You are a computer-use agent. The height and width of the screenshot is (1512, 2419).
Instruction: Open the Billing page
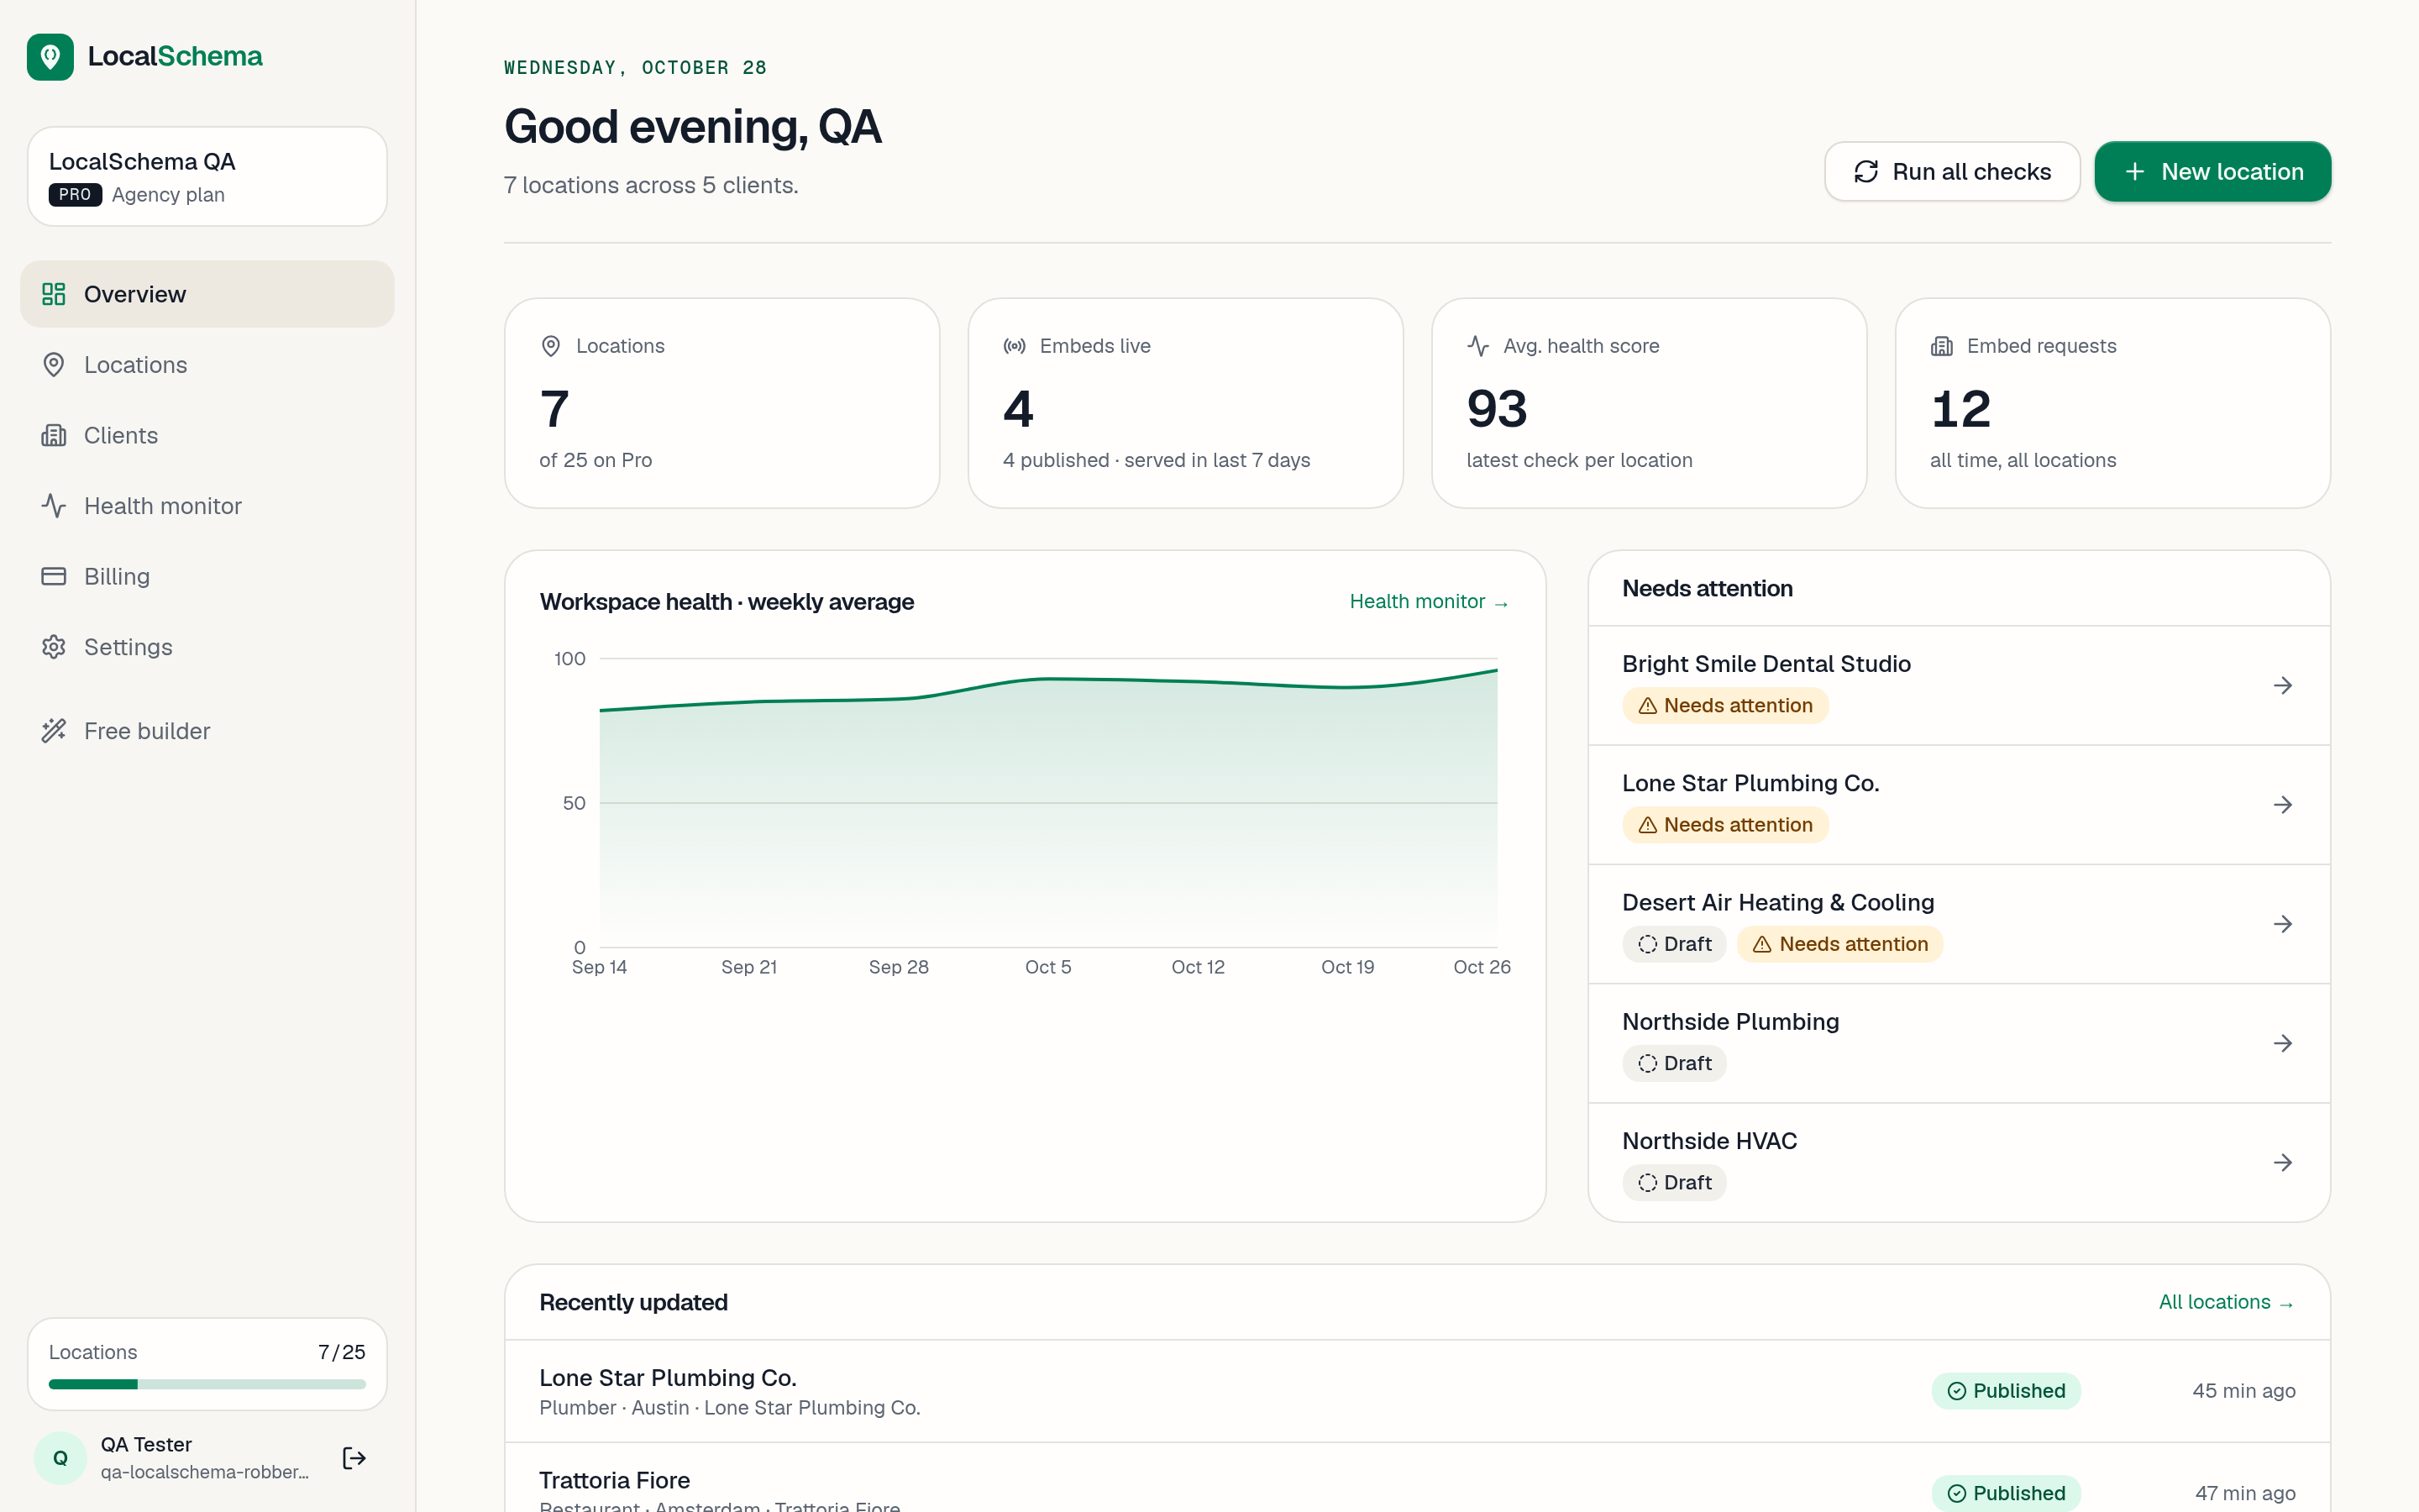(207, 576)
